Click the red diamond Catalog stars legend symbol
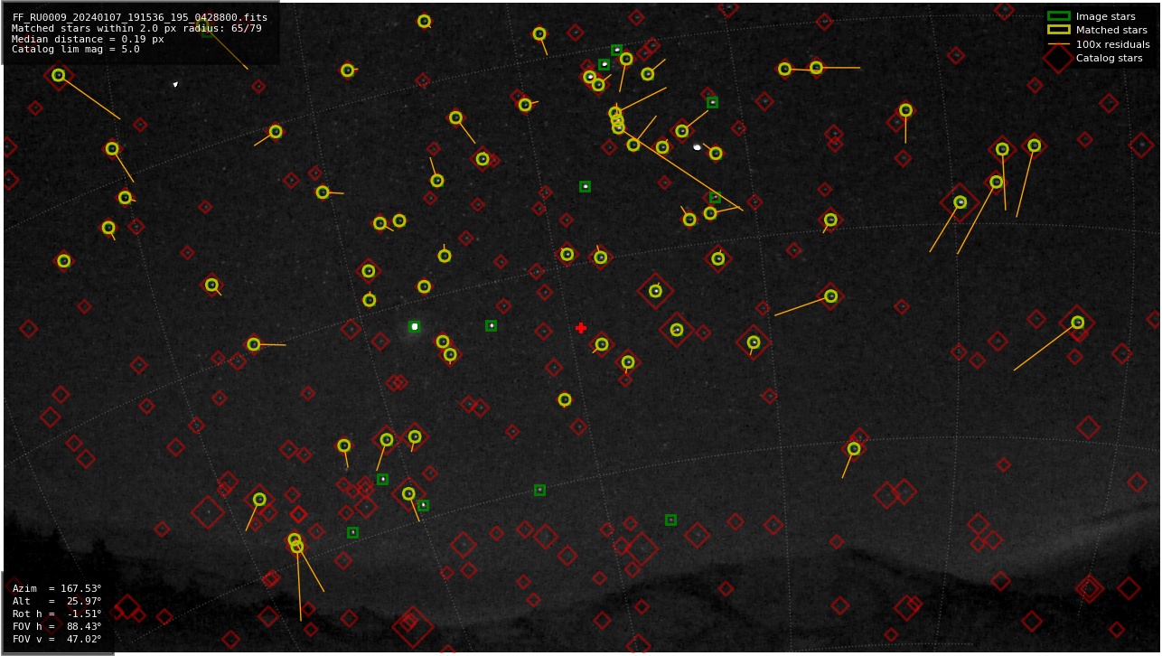 point(1058,58)
